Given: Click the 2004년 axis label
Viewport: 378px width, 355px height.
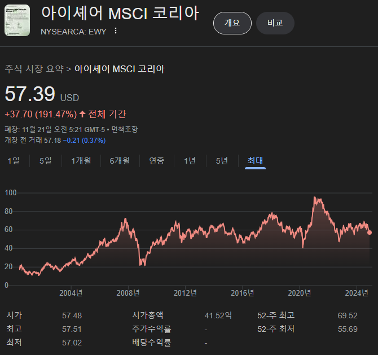Looking at the screenshot, I should pos(71,293).
